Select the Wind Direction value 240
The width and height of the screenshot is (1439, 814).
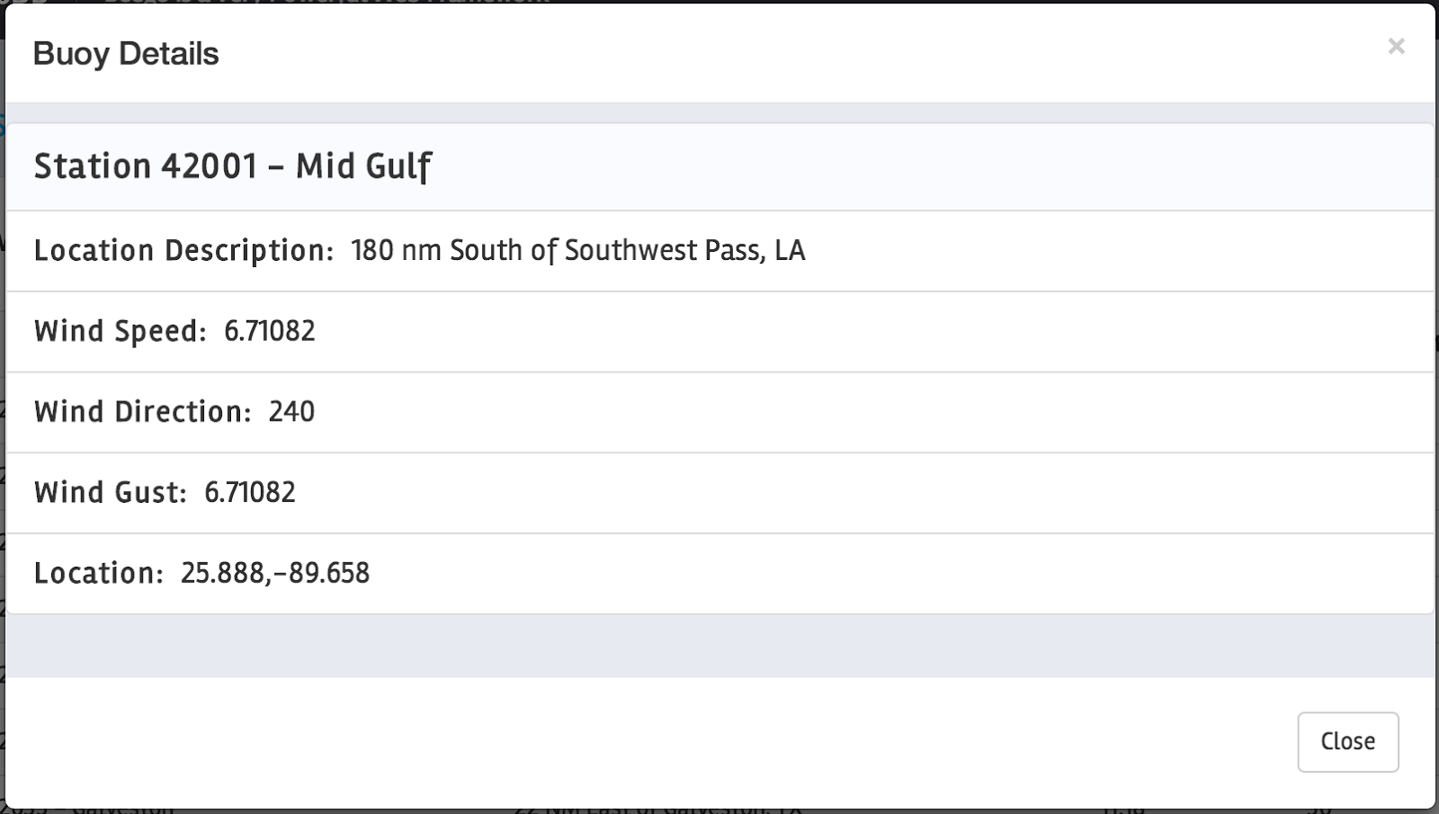291,412
